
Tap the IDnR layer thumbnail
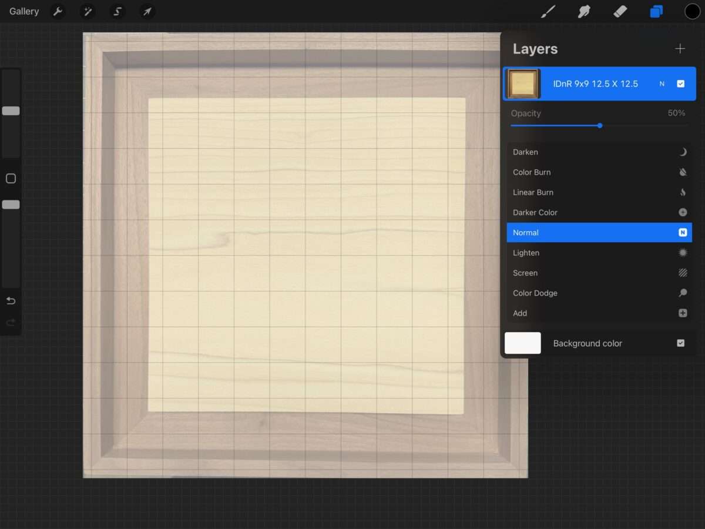523,84
